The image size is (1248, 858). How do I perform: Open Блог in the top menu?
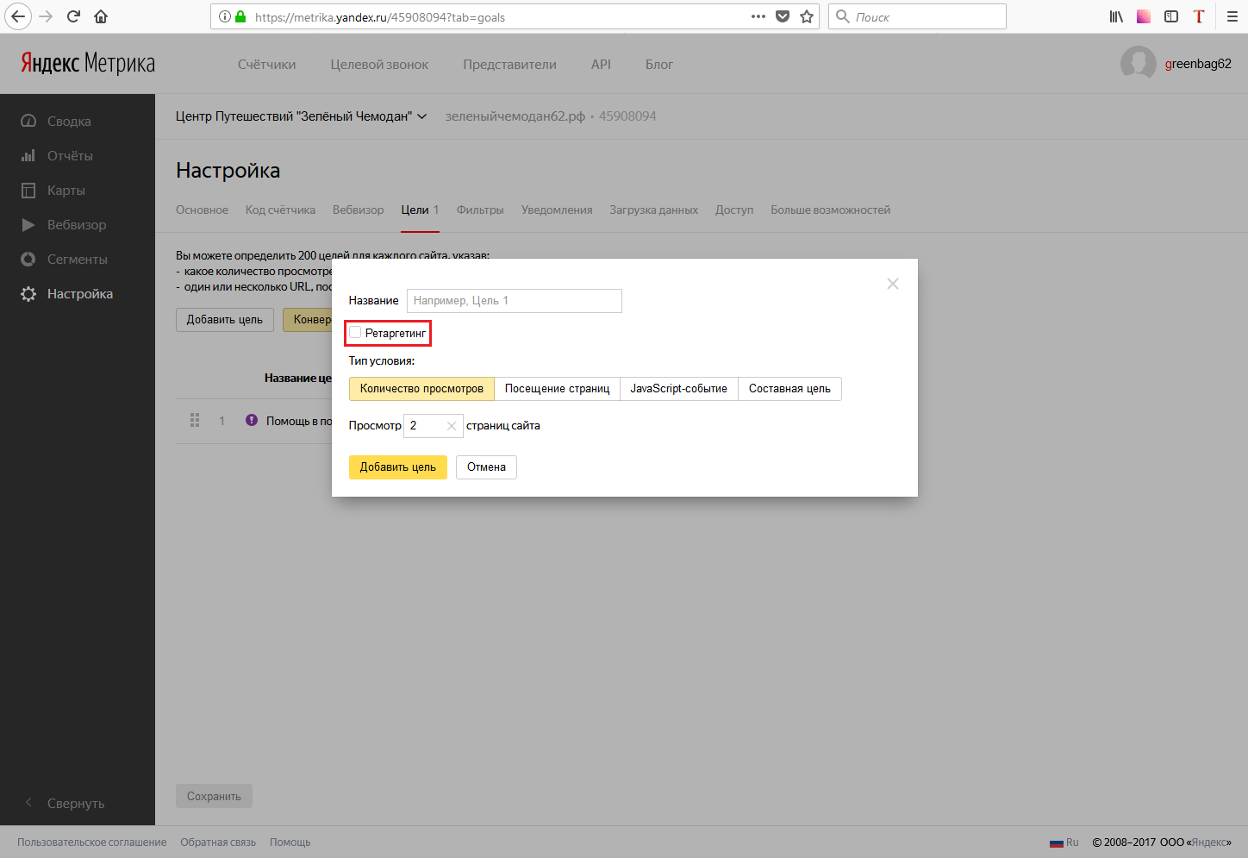click(659, 64)
